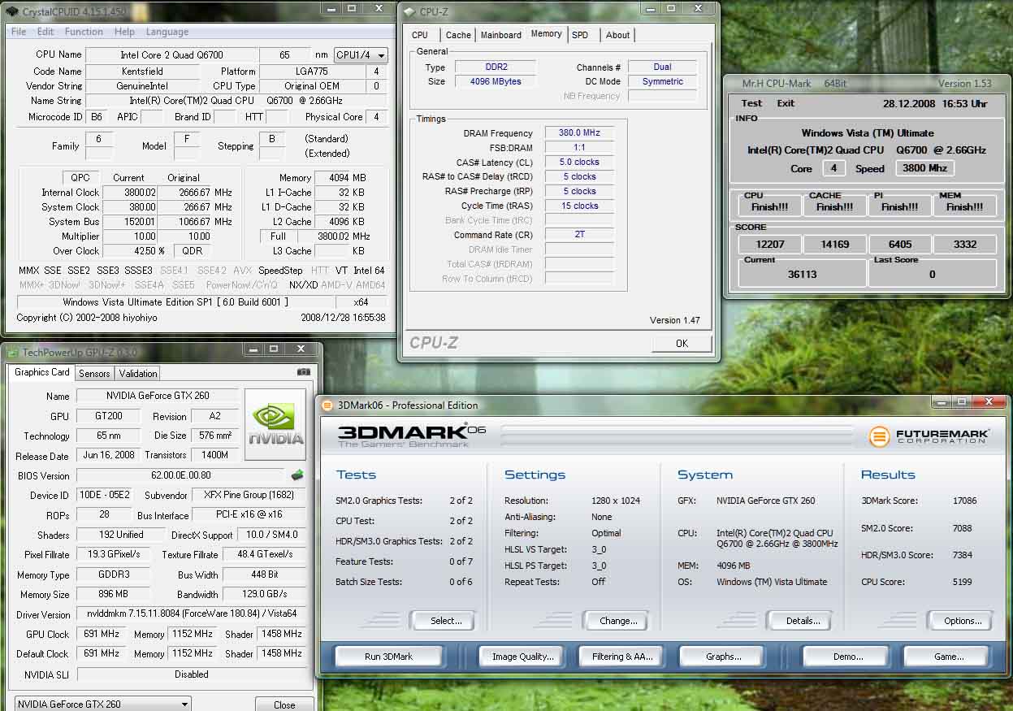Select the Graphics Card tab in GPU-Z
The height and width of the screenshot is (711, 1013).
point(42,372)
